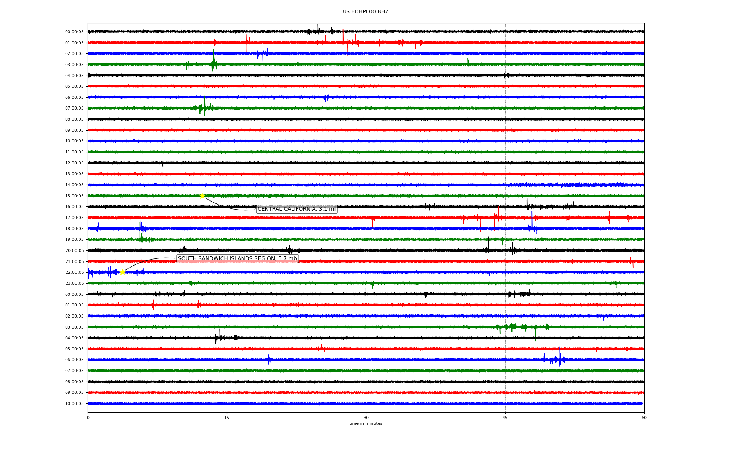
Task: Click the CENTRAL CALIFORNIA, 3.1 ml annotation label
Action: (x=297, y=209)
